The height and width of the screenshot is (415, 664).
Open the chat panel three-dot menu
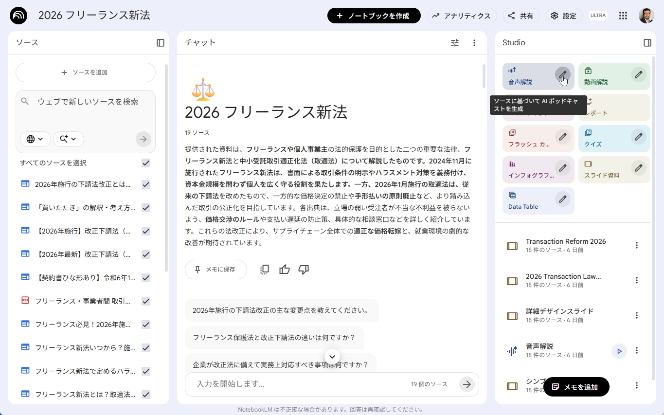tap(474, 43)
